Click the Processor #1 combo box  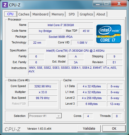[x=45, y=116]
